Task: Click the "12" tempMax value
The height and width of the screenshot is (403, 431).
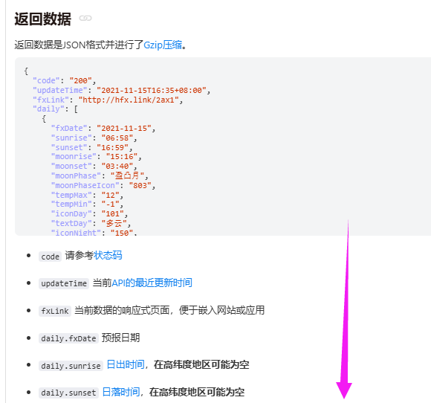Action: 110,195
